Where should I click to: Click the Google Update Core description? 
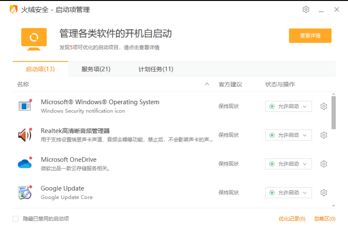(x=66, y=197)
